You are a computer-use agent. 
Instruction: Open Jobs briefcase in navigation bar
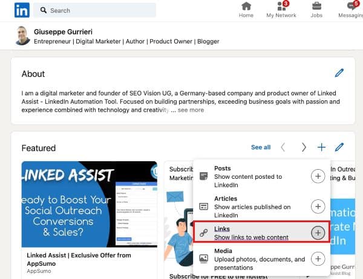click(x=316, y=10)
